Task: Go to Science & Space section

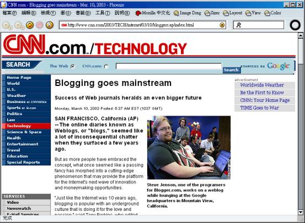Action: [24, 132]
